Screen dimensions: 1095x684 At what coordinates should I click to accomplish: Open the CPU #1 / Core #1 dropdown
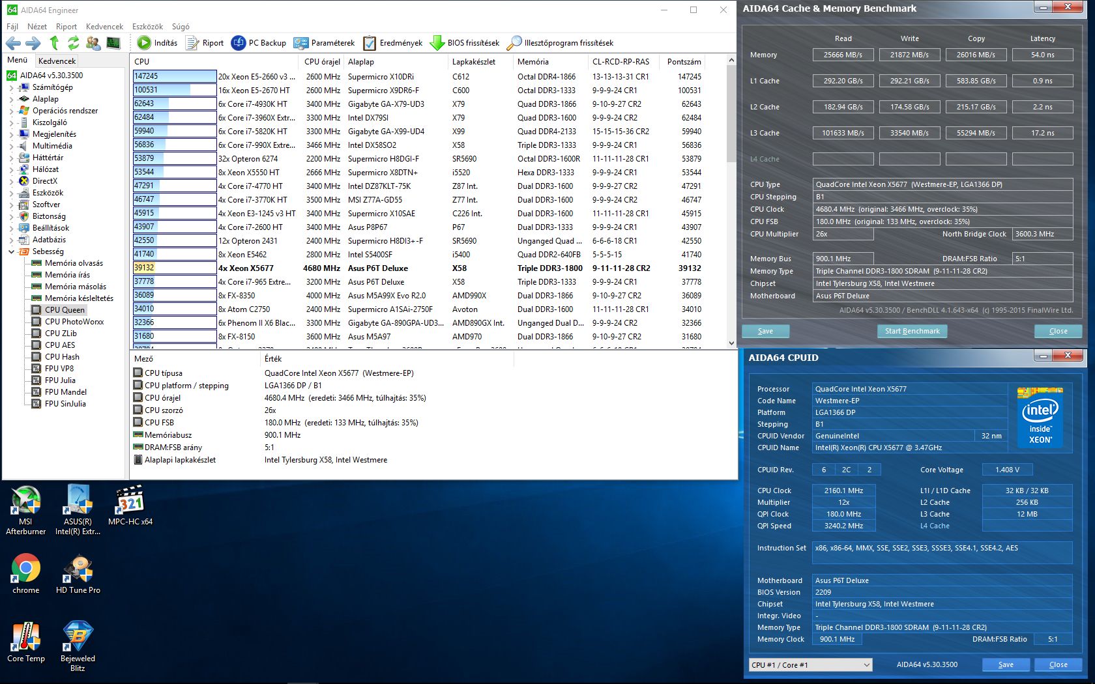tap(810, 664)
